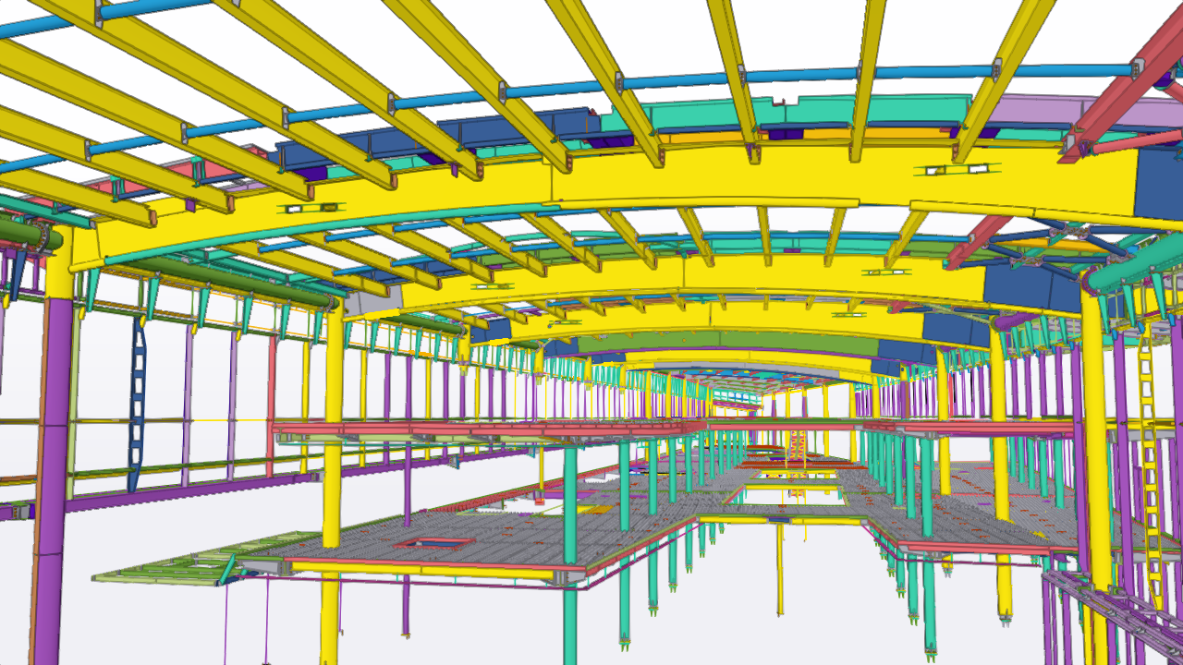Click the yellow column at far right
This screenshot has height=665, width=1183.
(1095, 443)
